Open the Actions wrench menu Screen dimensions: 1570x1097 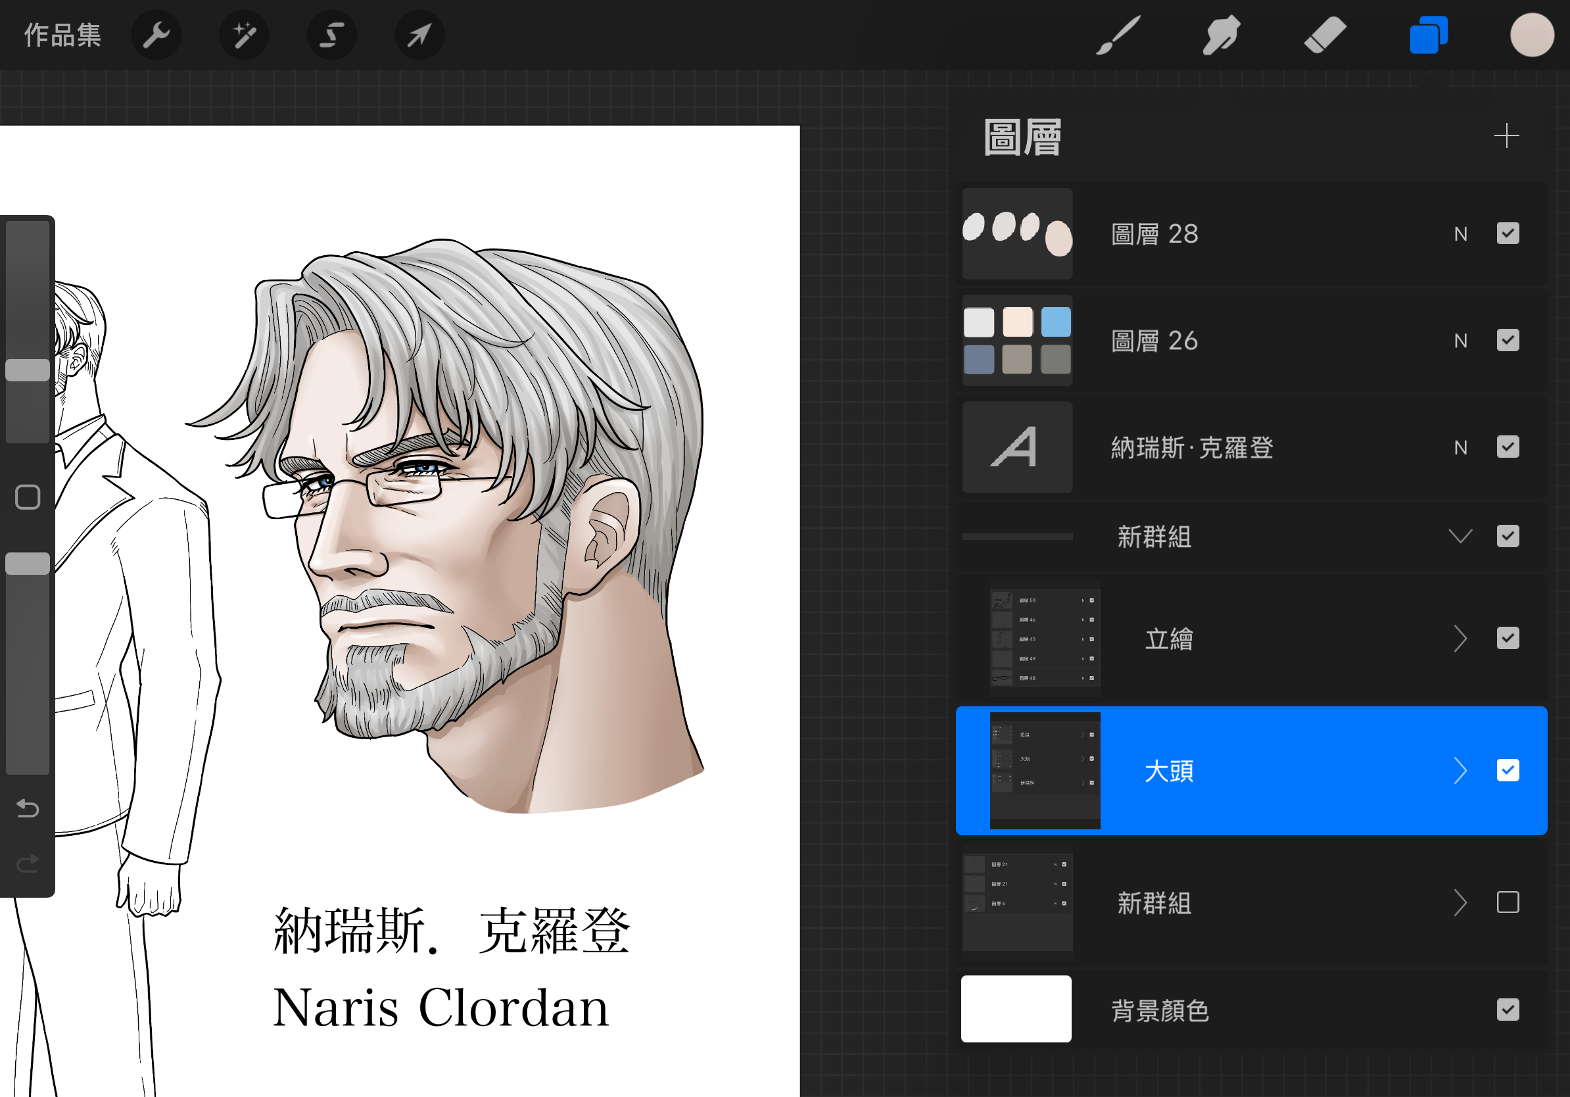click(156, 35)
